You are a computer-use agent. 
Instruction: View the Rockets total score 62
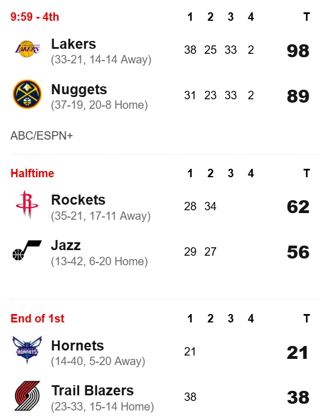tap(298, 207)
